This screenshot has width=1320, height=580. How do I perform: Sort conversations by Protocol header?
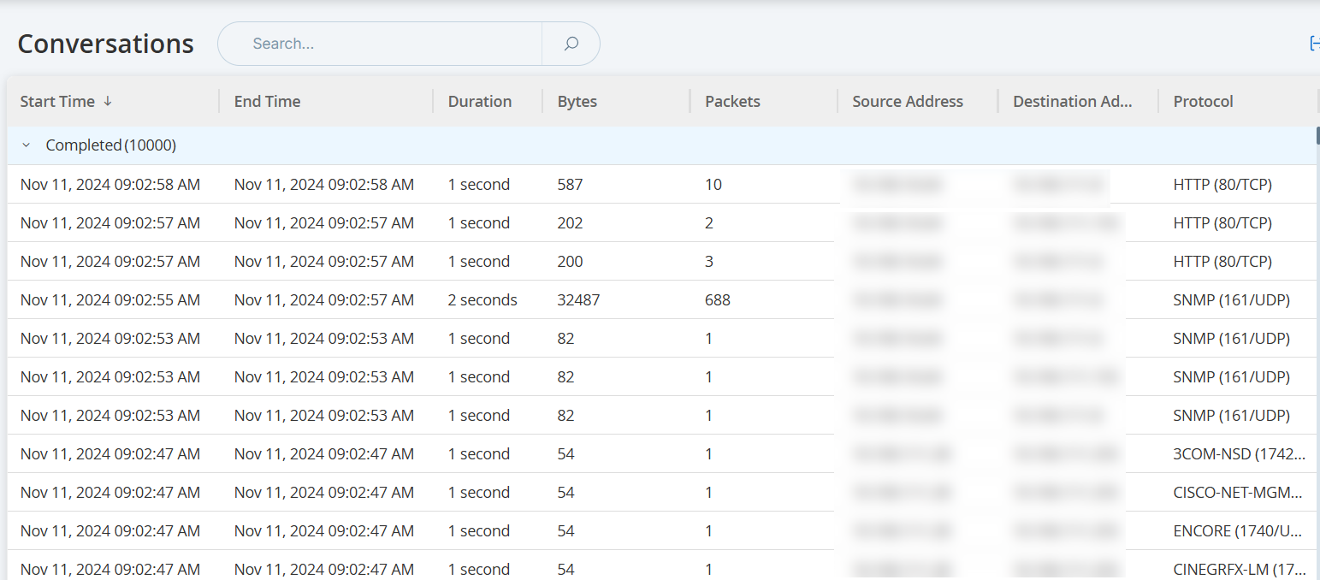coord(1203,102)
